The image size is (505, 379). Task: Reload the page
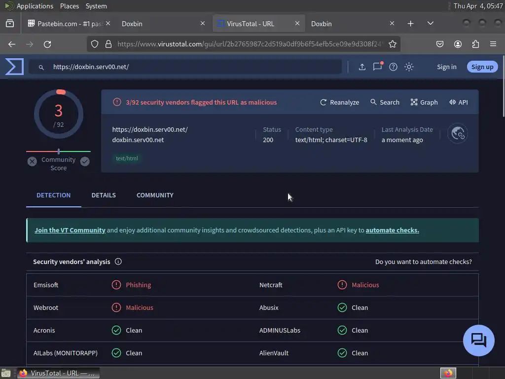[47, 44]
